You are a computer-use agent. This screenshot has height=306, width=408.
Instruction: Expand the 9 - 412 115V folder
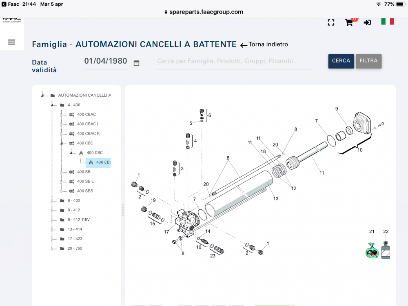(x=52, y=220)
